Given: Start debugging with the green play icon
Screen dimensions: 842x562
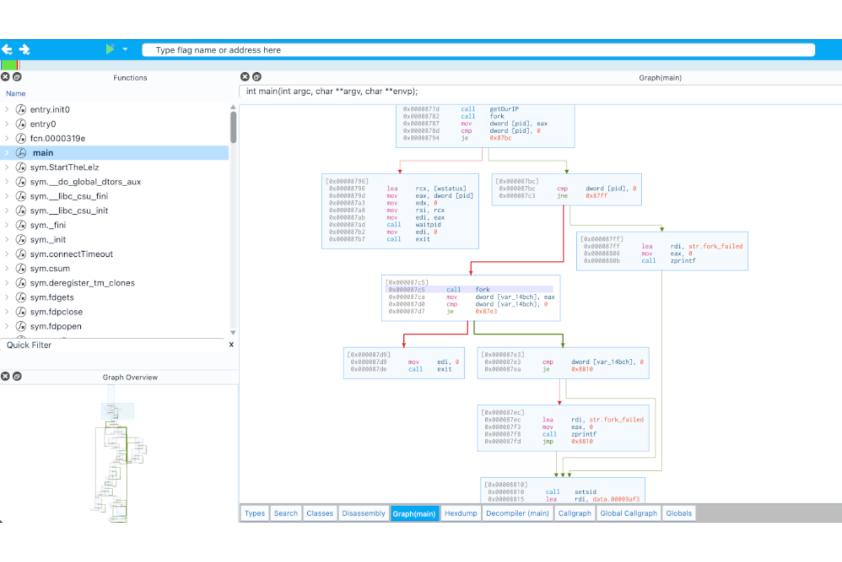Looking at the screenshot, I should [110, 49].
